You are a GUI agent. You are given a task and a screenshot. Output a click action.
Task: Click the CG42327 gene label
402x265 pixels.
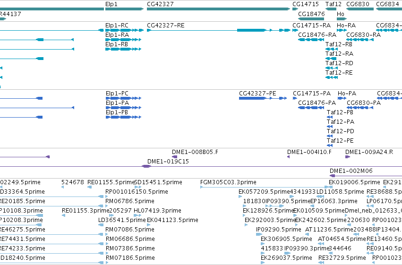point(160,4)
